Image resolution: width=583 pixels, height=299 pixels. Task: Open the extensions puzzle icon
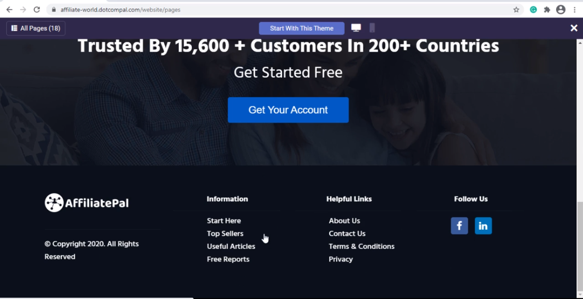pyautogui.click(x=547, y=9)
